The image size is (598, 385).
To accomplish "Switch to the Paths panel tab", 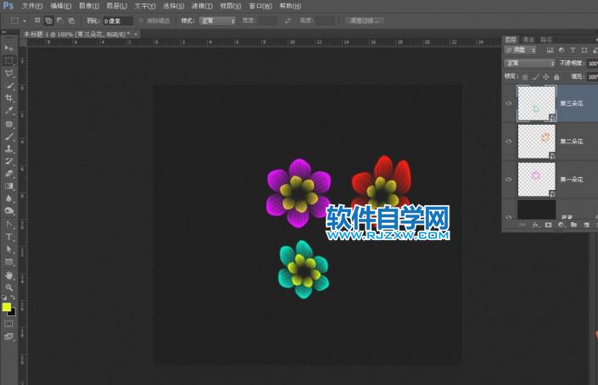I will point(545,40).
